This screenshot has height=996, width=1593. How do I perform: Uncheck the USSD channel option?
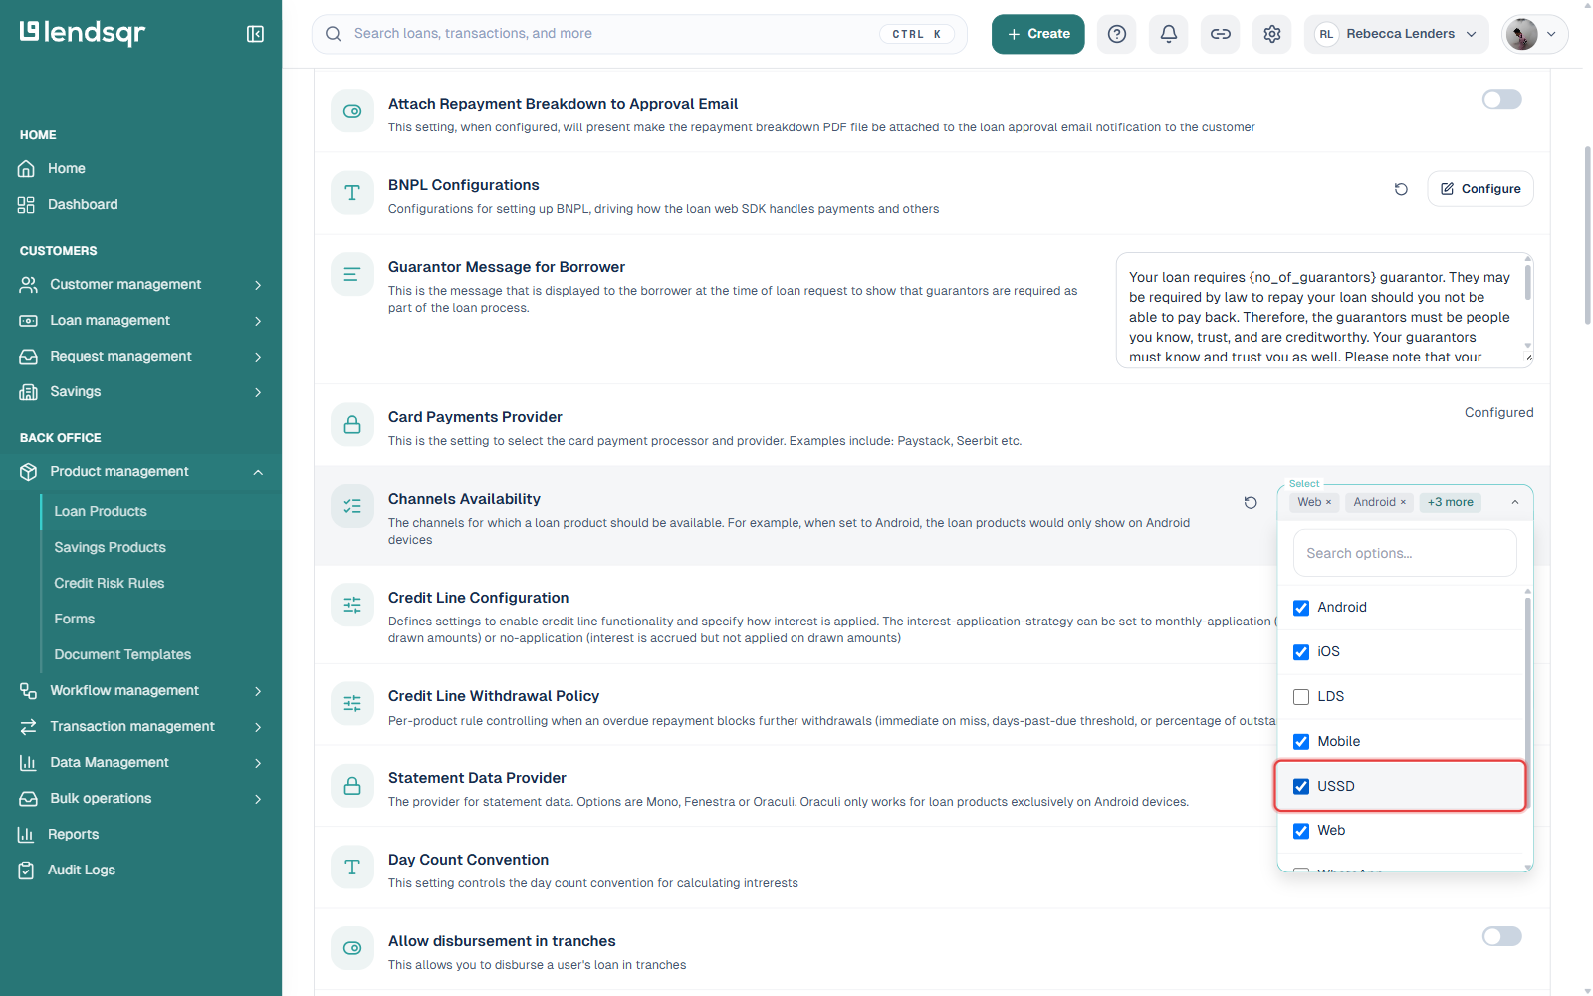[1300, 786]
